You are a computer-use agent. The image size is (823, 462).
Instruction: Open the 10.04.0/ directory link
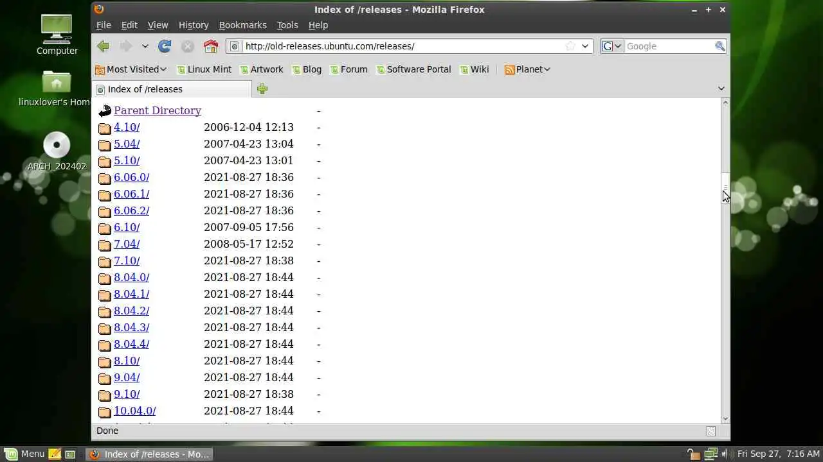point(134,411)
